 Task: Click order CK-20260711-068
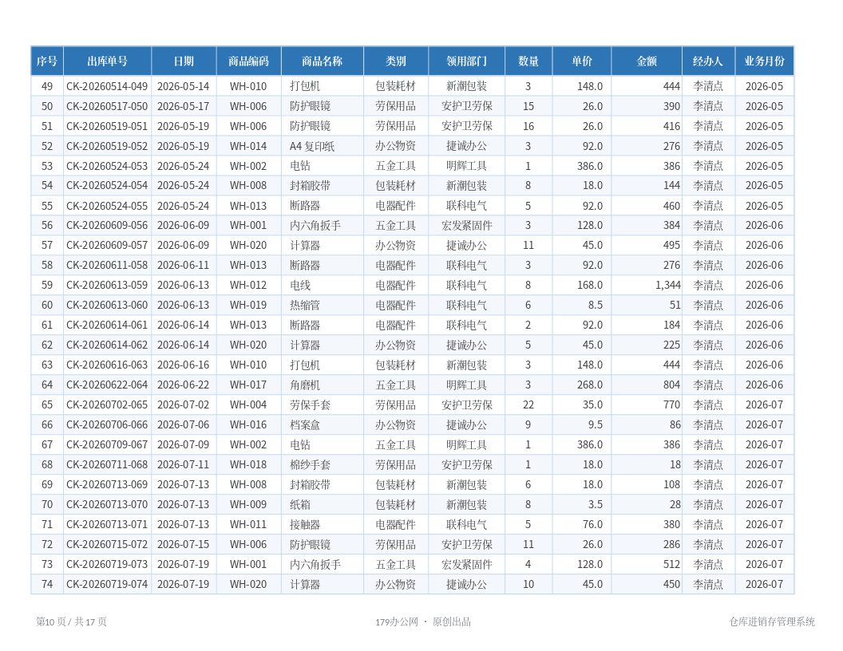coord(107,464)
